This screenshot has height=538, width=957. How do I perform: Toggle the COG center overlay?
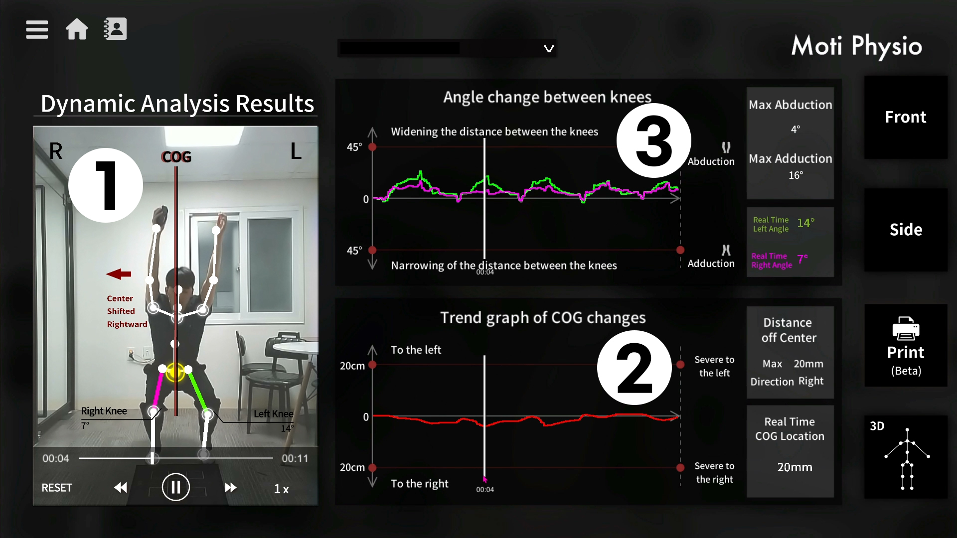(x=177, y=156)
